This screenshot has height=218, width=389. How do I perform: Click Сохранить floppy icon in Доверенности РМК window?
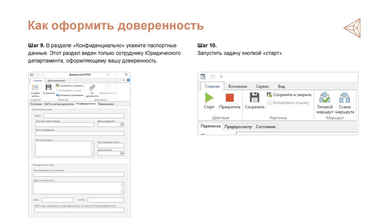(x=48, y=87)
